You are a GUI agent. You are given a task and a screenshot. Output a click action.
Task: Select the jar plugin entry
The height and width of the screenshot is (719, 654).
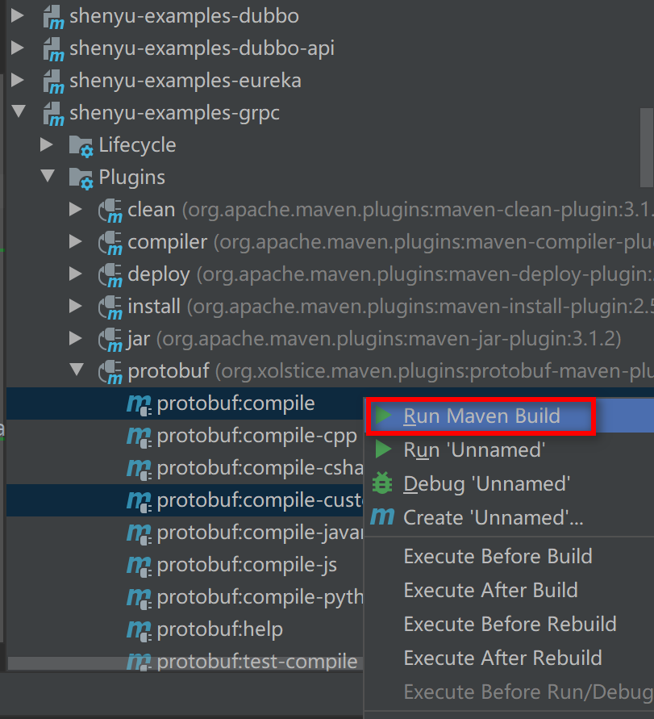point(138,339)
